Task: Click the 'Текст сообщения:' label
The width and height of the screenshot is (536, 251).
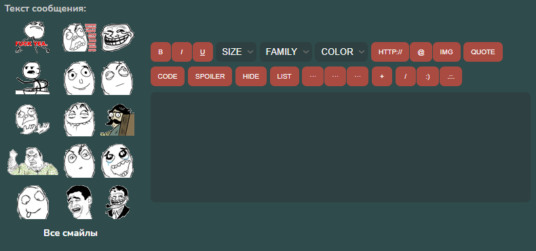Action: (45, 9)
